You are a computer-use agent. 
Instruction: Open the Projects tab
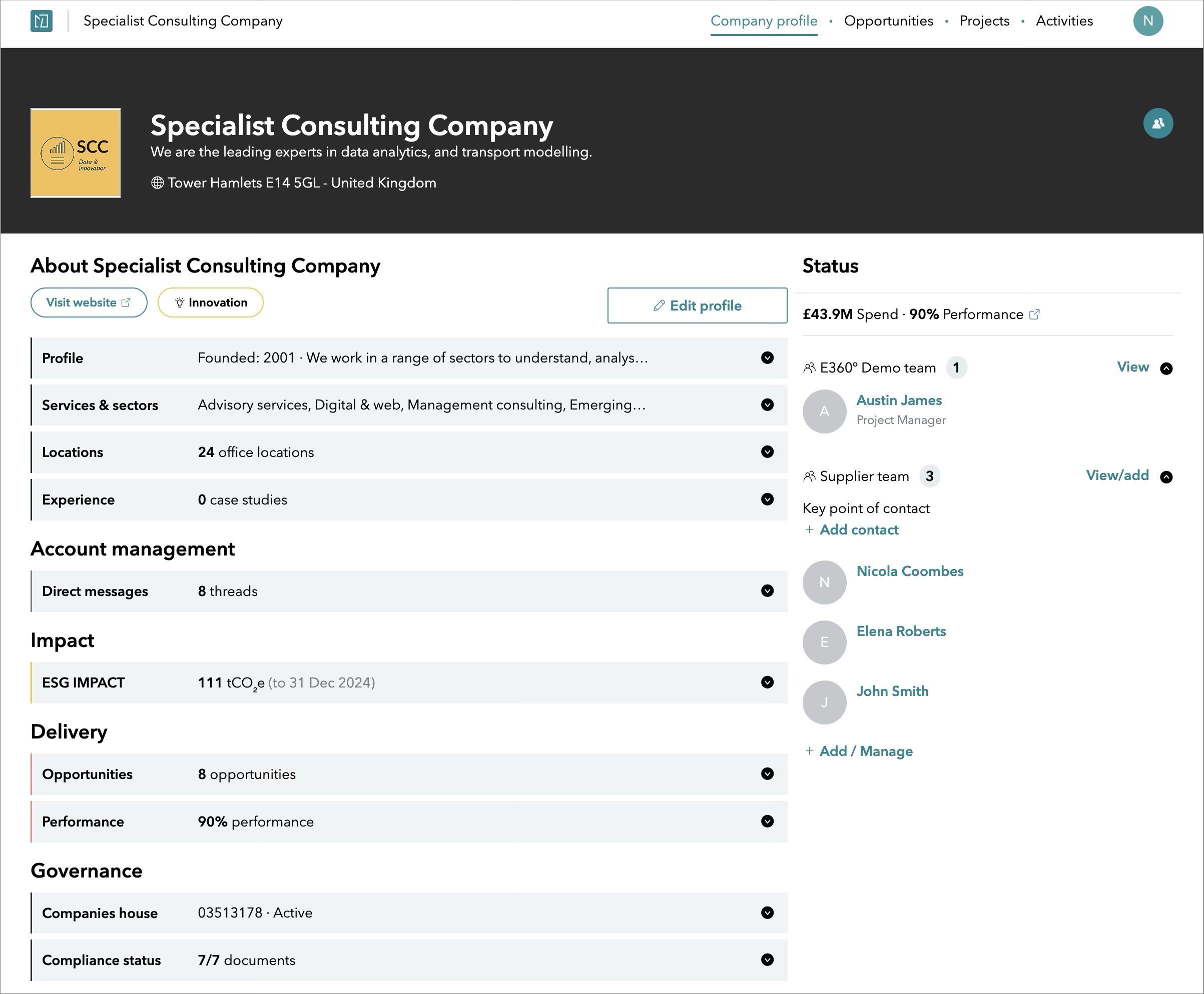click(x=984, y=21)
